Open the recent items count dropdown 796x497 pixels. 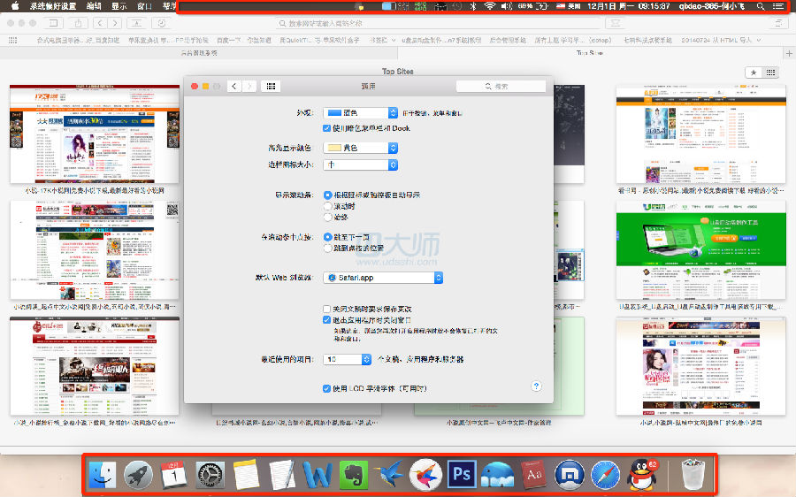pyautogui.click(x=348, y=360)
